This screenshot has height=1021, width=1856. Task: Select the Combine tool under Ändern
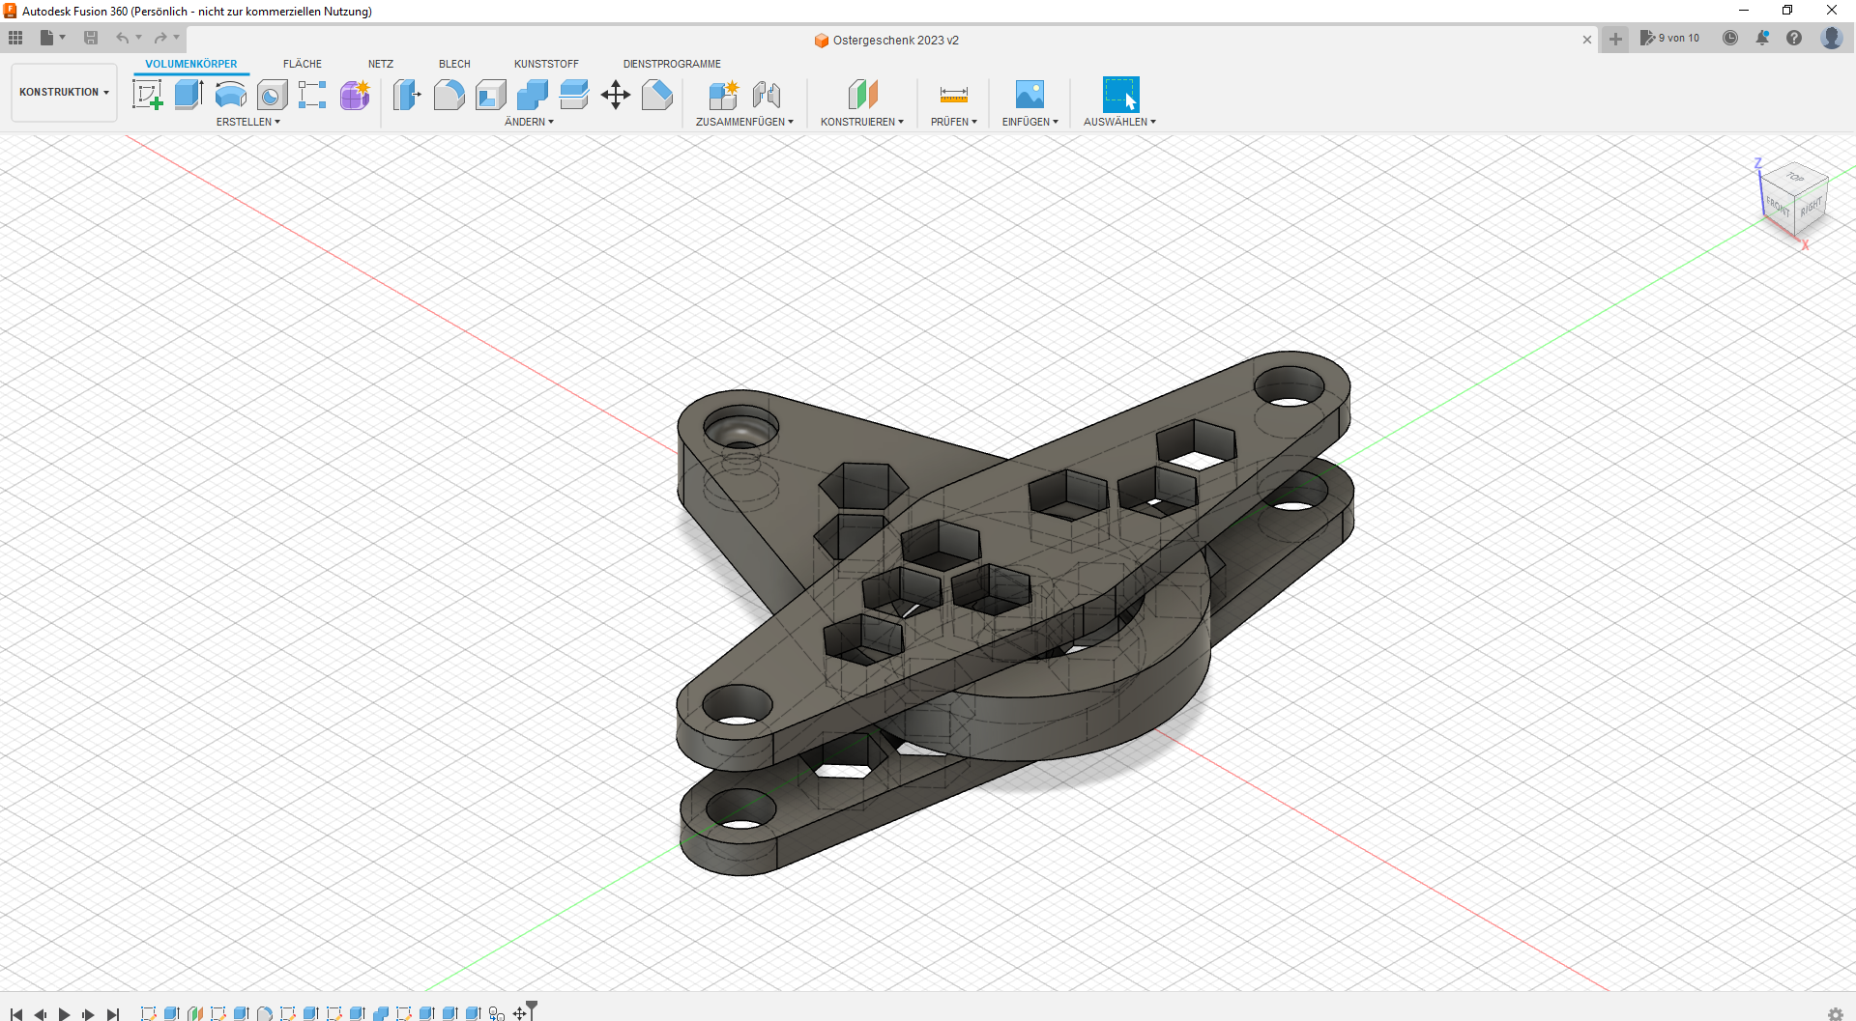click(x=533, y=95)
